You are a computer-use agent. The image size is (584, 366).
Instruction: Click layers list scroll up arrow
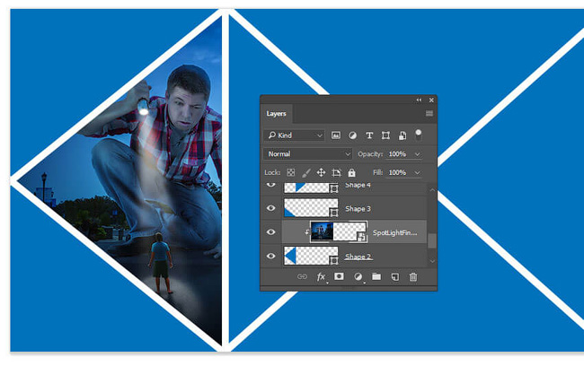click(x=432, y=190)
